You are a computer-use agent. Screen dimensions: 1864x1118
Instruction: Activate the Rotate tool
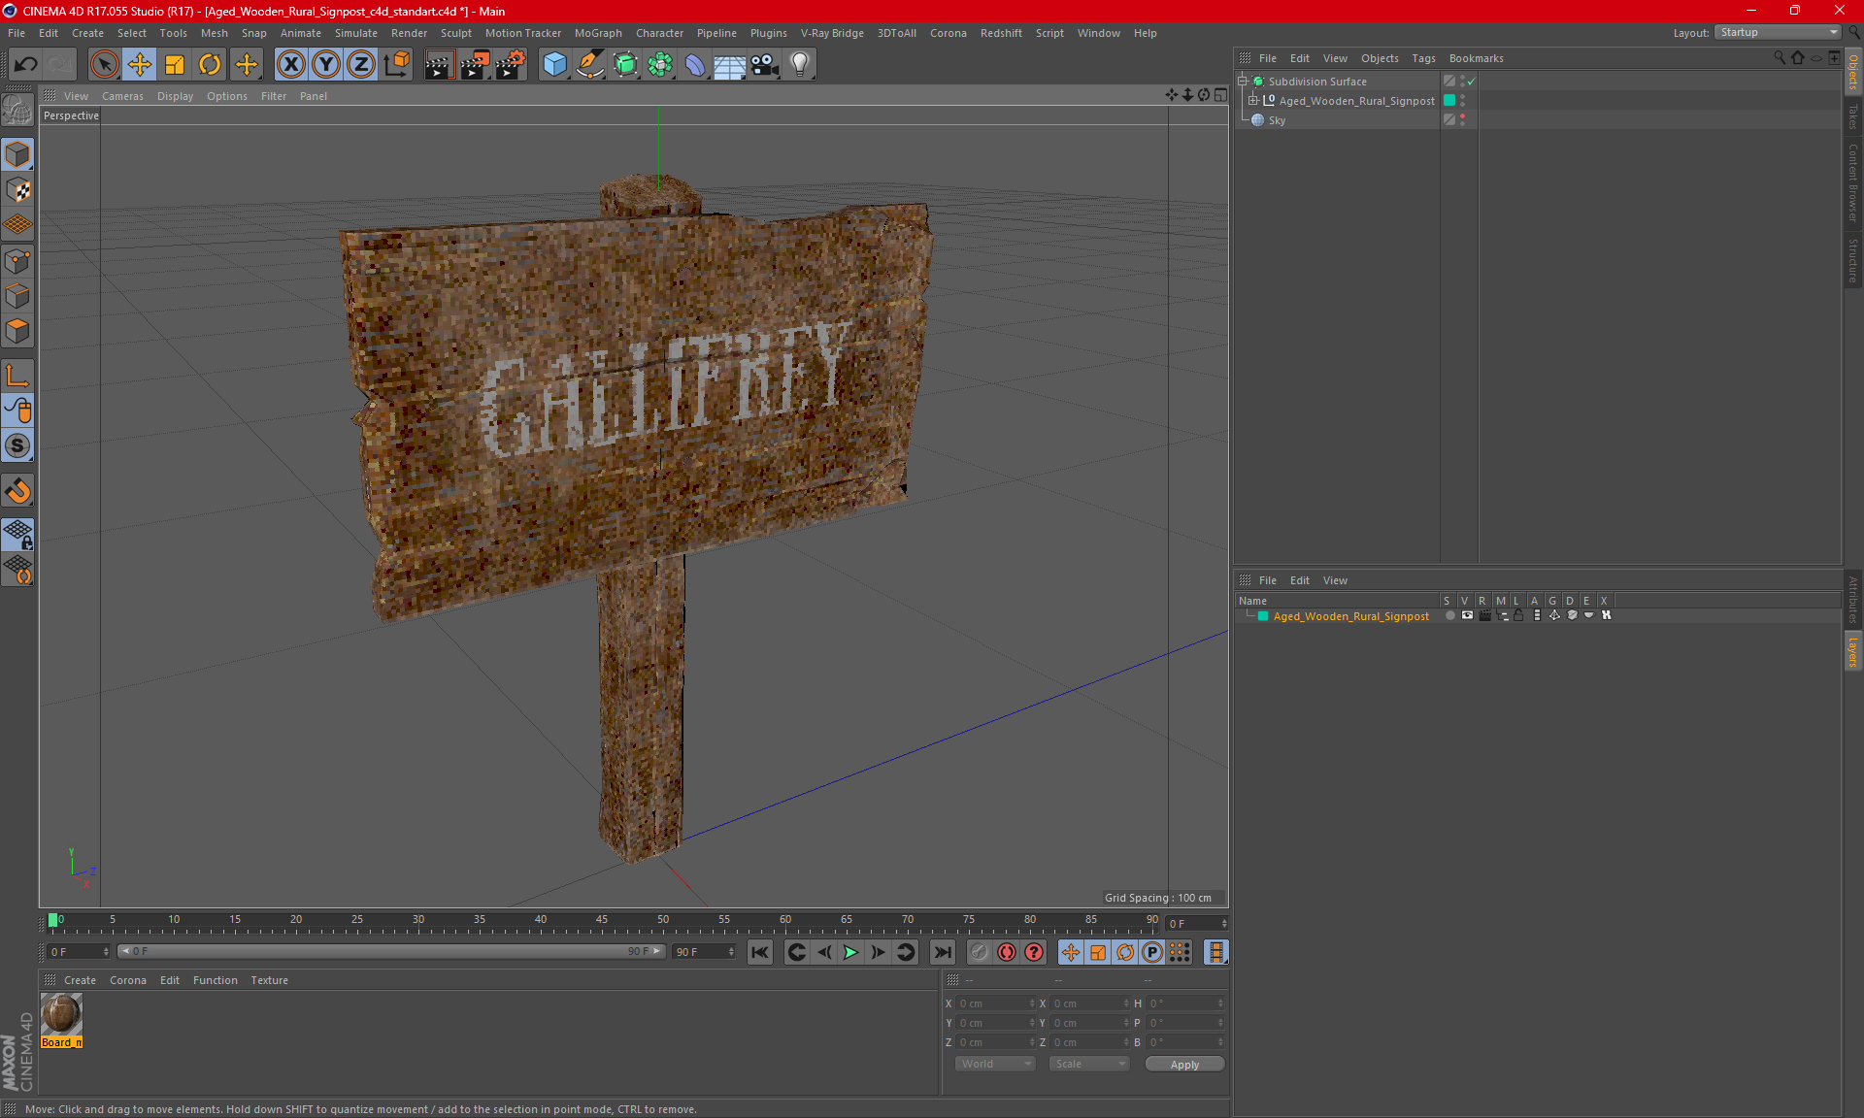click(210, 65)
